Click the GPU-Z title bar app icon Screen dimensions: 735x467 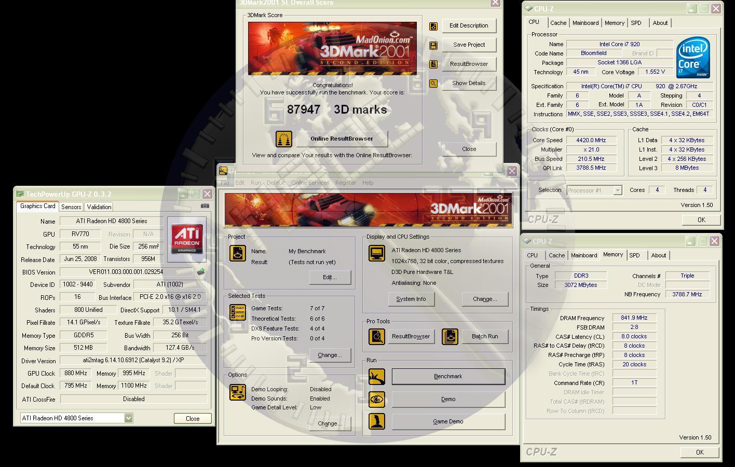click(20, 194)
